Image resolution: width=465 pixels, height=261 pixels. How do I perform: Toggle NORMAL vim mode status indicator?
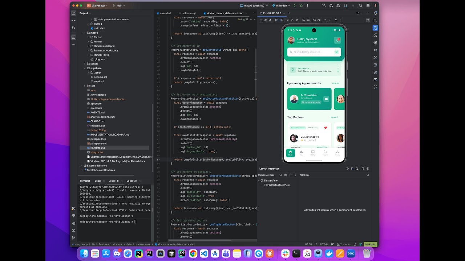(370, 244)
